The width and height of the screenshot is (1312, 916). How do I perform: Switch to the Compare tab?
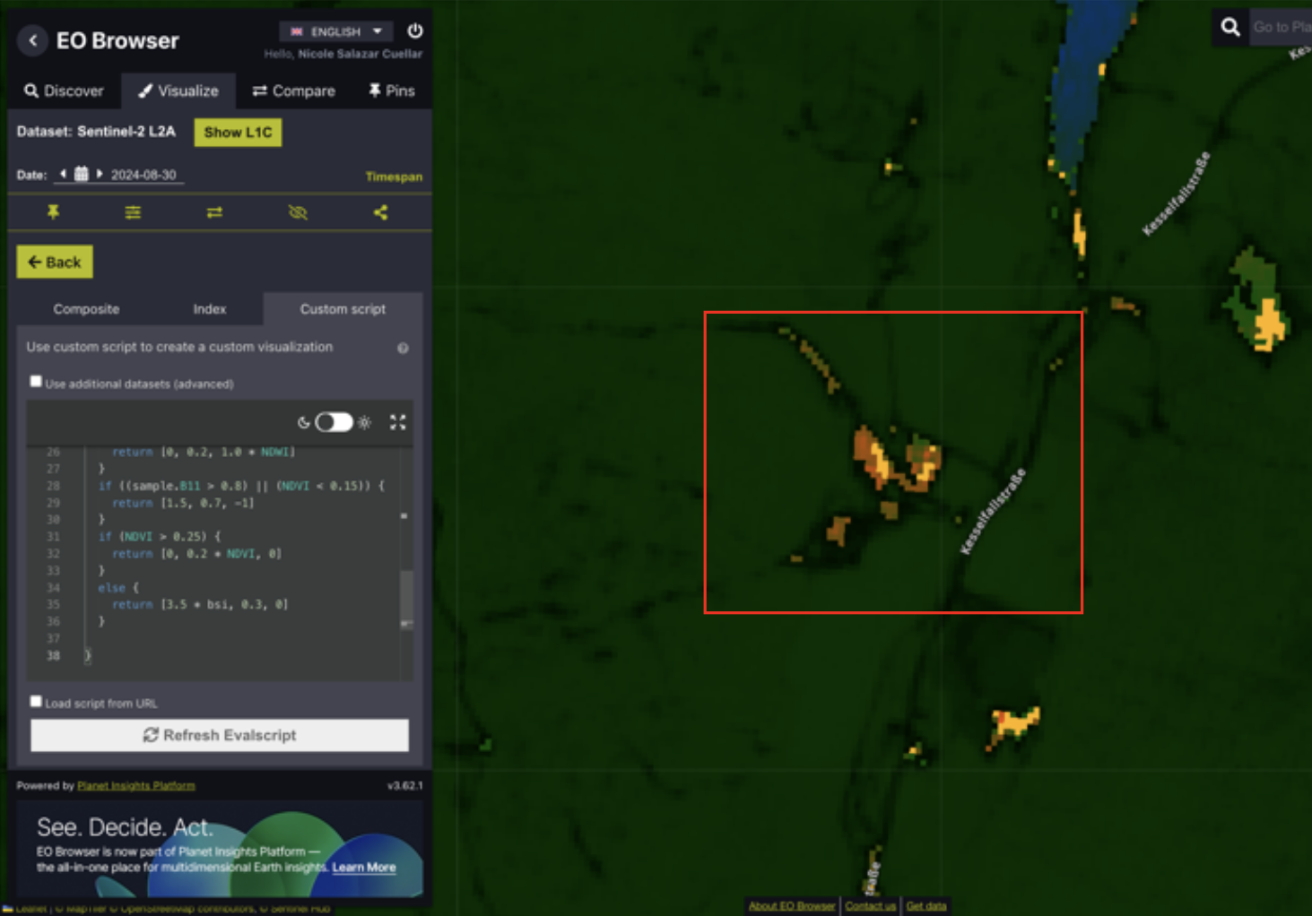pyautogui.click(x=293, y=91)
